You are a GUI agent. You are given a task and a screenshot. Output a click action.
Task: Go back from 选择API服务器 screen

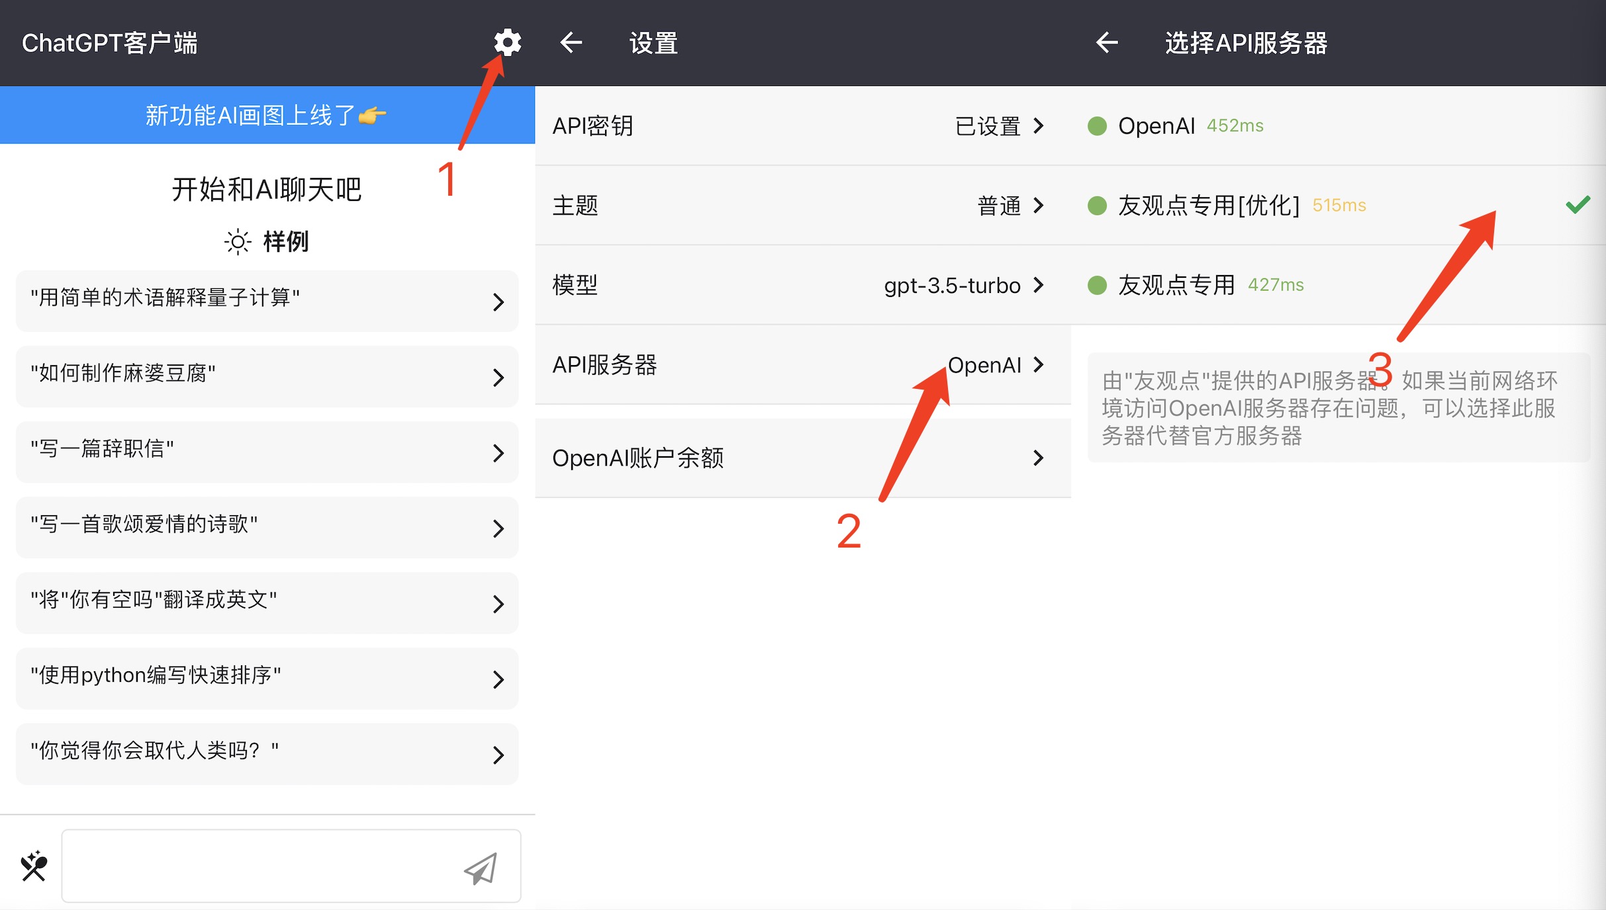[x=1107, y=43]
